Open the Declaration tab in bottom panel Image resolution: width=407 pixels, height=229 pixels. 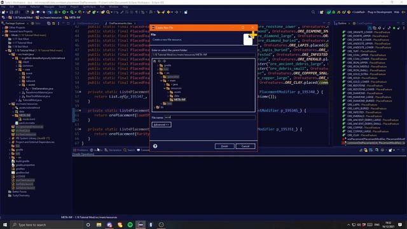pos(113,150)
